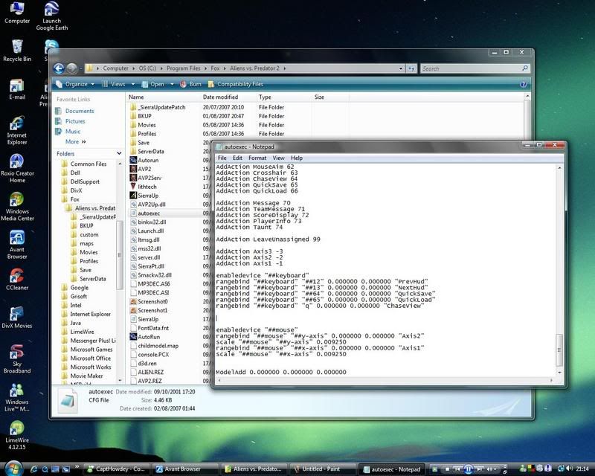Viewport: 595px width, 476px height.
Task: Select the binkw32.dll file
Action: click(152, 222)
